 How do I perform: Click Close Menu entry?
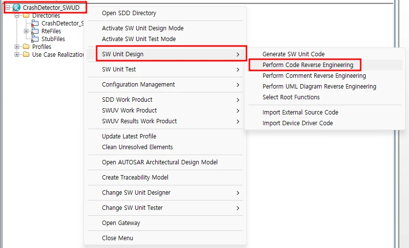tap(117, 238)
